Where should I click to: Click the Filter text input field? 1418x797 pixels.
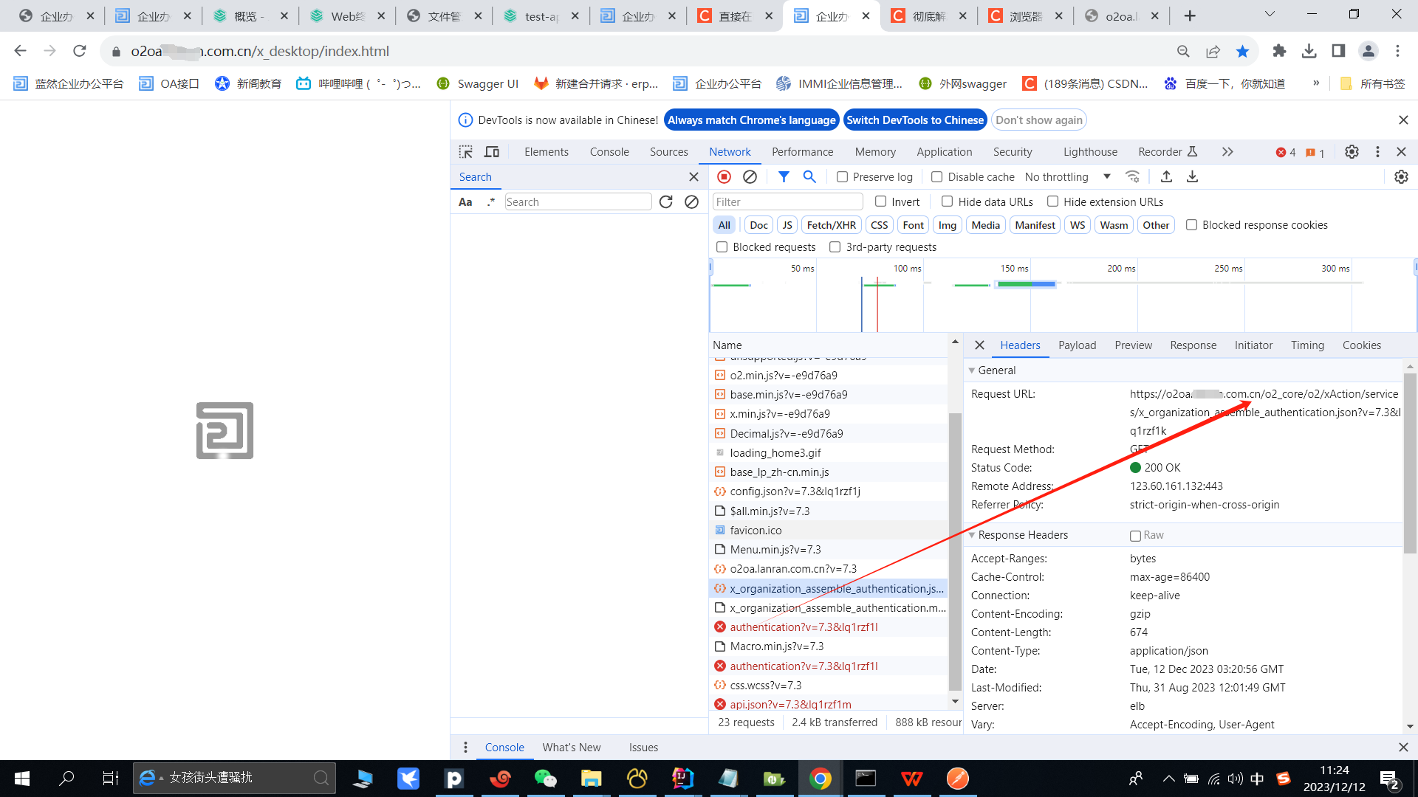[787, 202]
